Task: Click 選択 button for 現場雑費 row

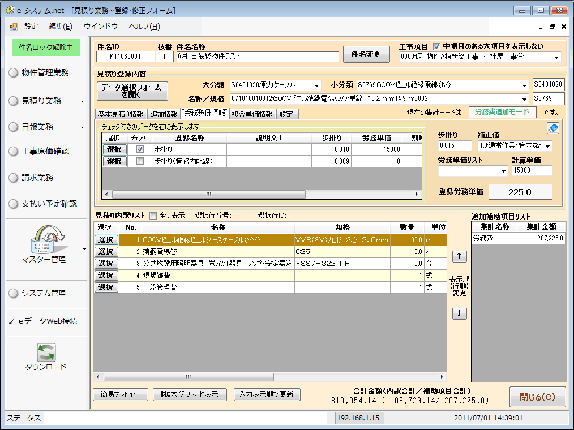Action: tap(106, 276)
